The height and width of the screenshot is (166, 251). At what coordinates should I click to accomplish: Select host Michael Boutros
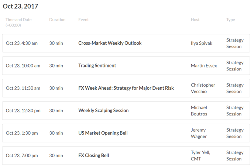(199, 111)
